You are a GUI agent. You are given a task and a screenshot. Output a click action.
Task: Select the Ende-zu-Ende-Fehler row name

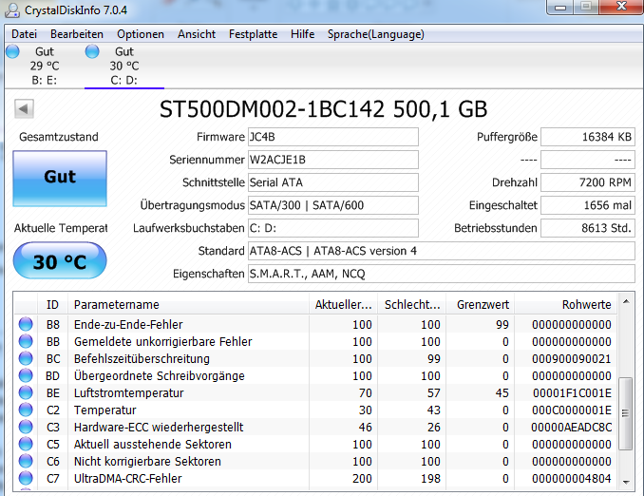pos(128,324)
